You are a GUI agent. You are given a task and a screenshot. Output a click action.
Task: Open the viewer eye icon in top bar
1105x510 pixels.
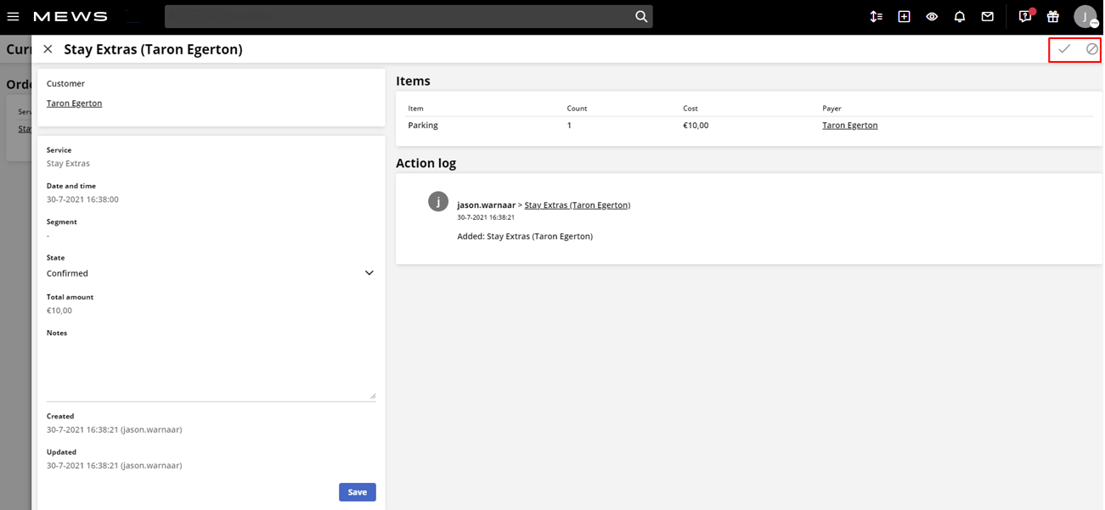click(932, 16)
